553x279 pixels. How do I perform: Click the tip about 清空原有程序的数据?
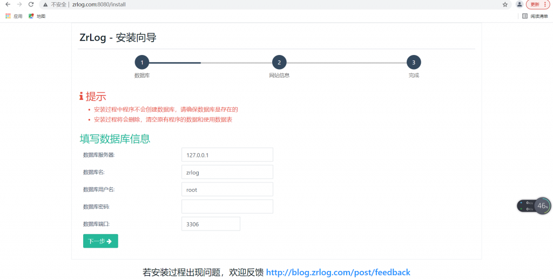point(163,119)
